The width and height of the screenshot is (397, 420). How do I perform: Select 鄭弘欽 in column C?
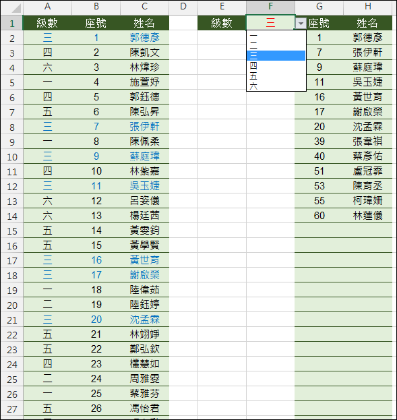[145, 349]
